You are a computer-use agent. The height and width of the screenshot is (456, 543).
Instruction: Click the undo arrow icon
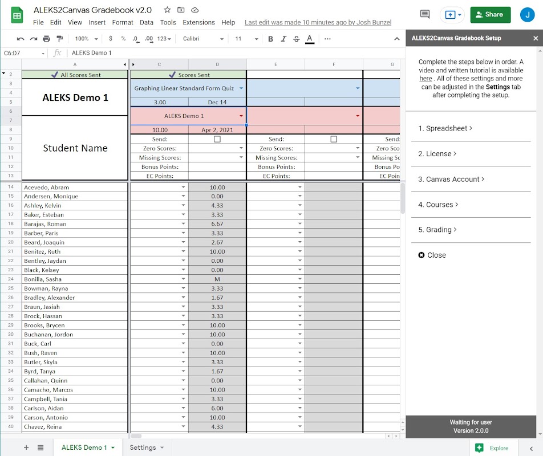coord(21,39)
